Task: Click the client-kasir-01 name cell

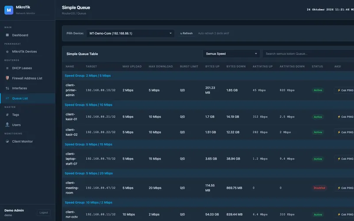Action: coord(71,117)
